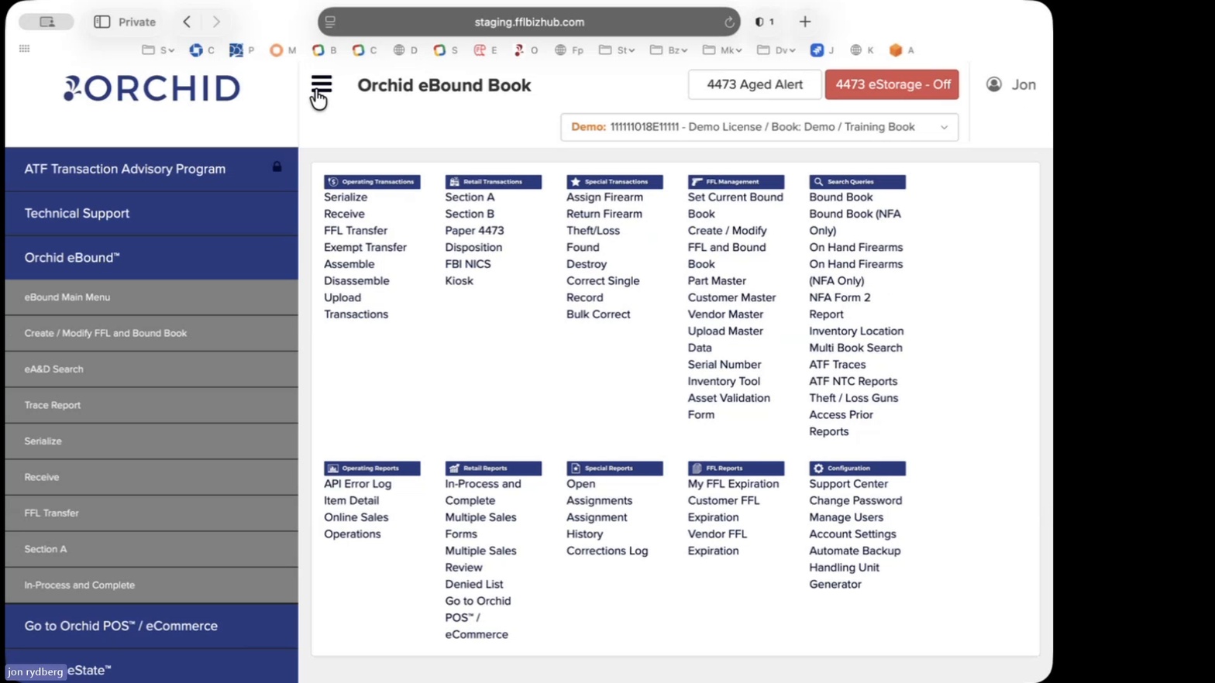Open the browser sidebar toggle icon
The width and height of the screenshot is (1215, 683).
point(102,22)
